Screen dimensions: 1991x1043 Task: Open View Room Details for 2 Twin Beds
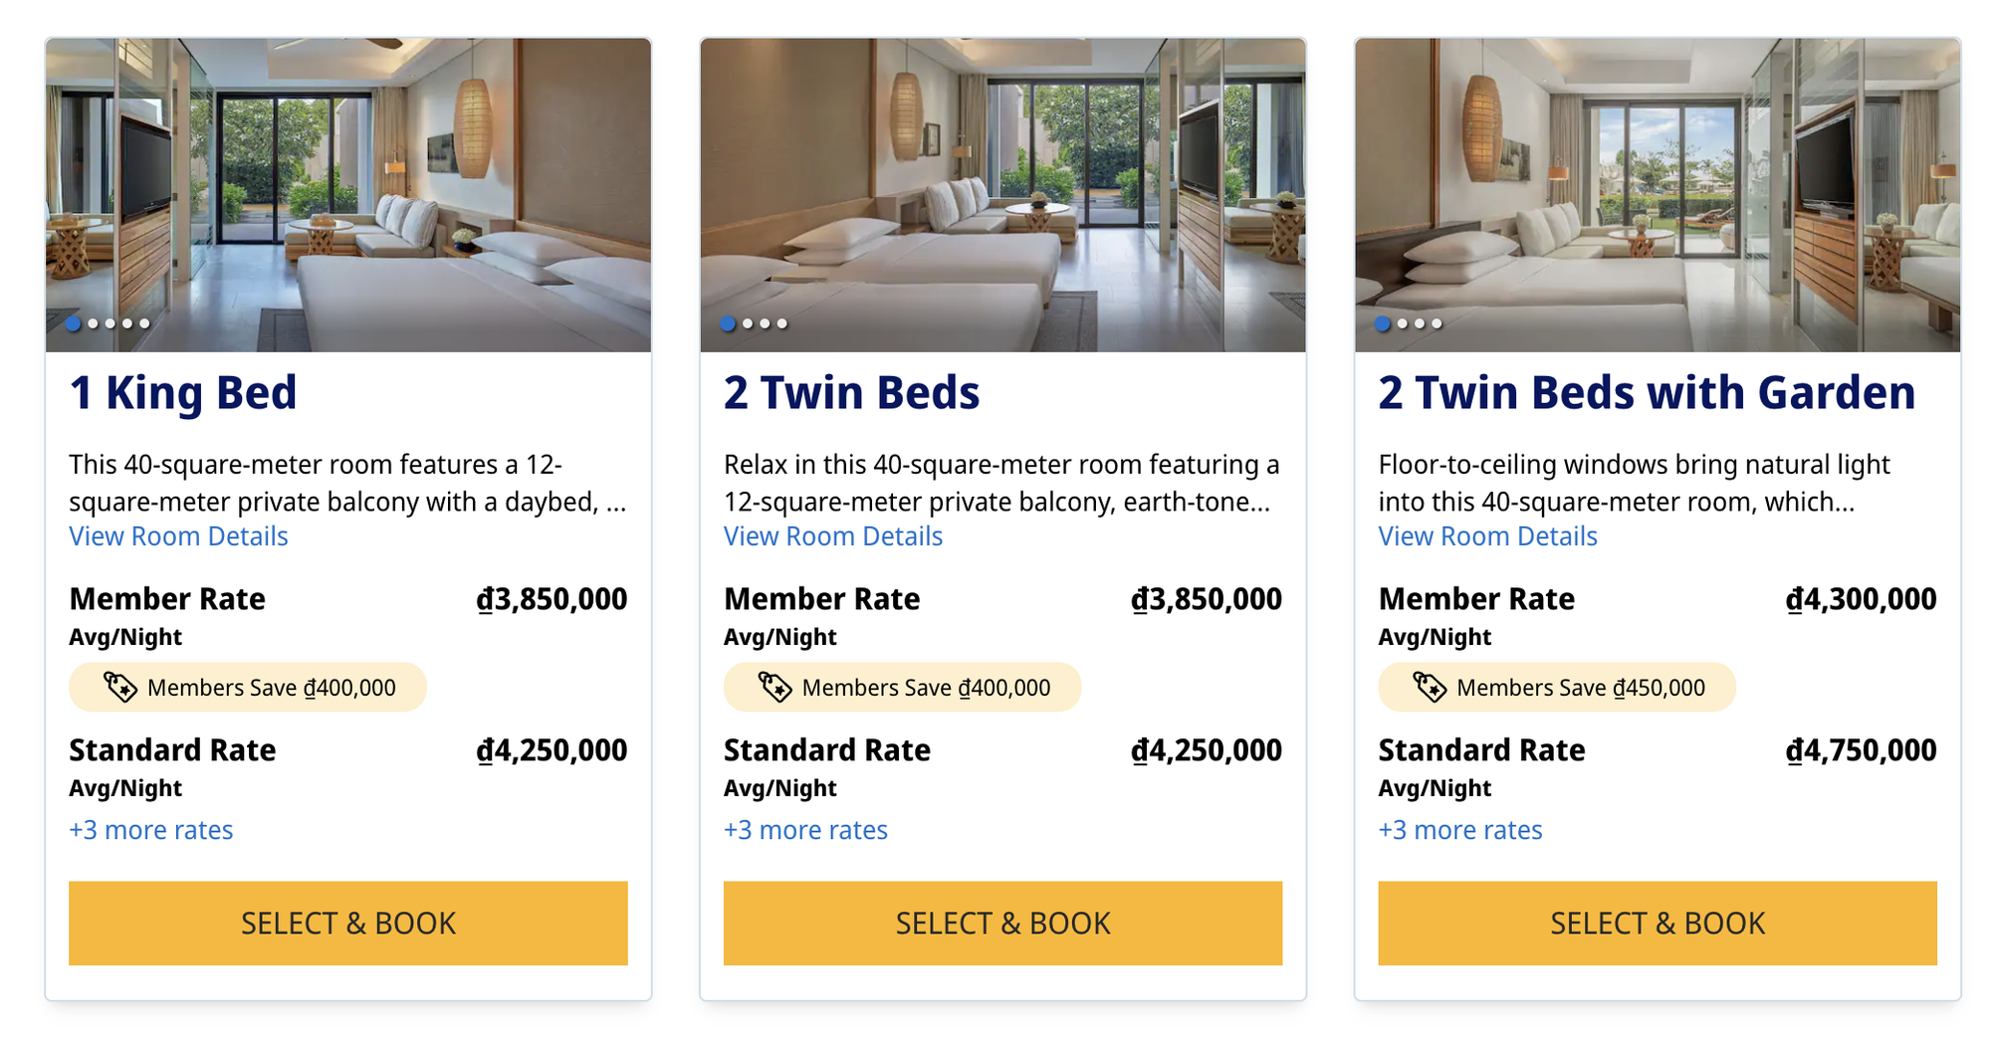coord(833,536)
